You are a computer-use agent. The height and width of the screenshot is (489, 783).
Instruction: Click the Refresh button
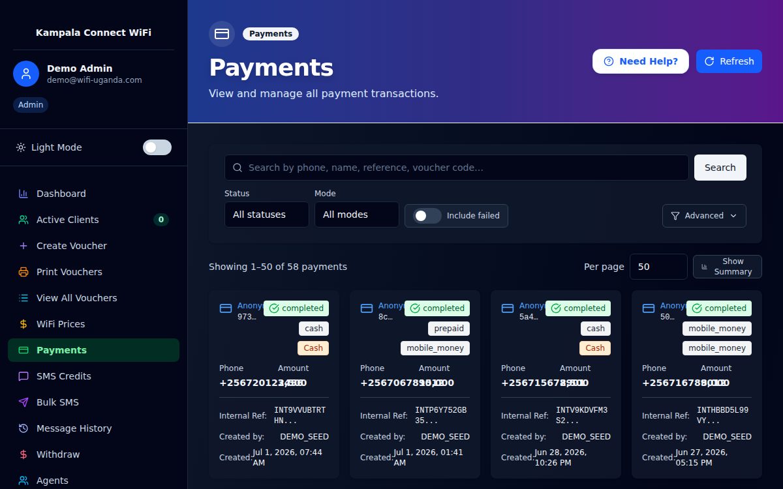click(x=729, y=61)
